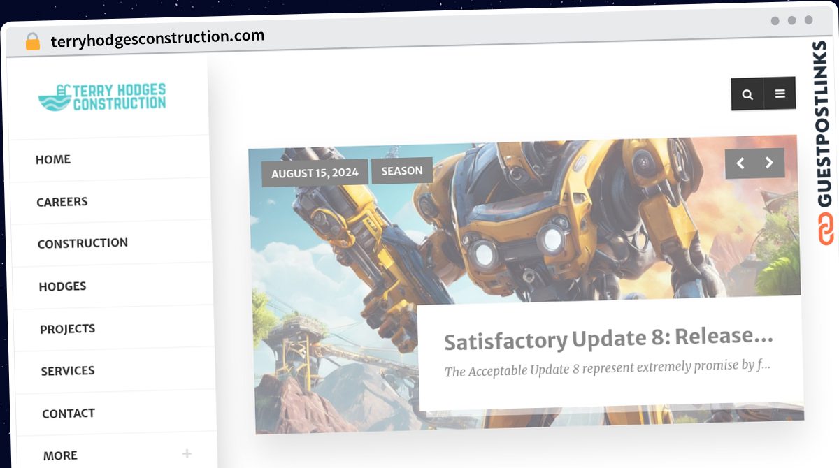Click the padlock icon in address bar
This screenshot has width=839, height=468.
coord(33,42)
